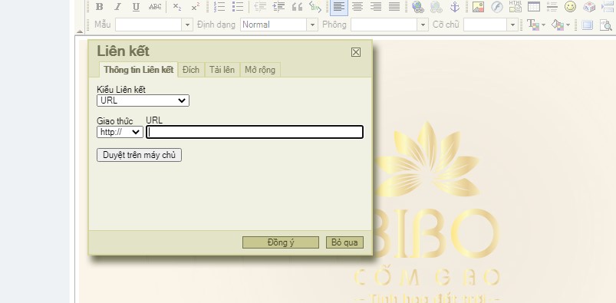Open the Tải lên tab

click(222, 70)
